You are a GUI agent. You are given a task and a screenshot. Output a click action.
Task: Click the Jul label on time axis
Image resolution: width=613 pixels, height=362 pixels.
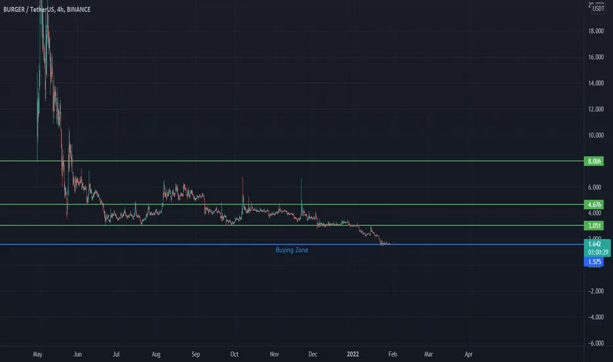point(116,354)
